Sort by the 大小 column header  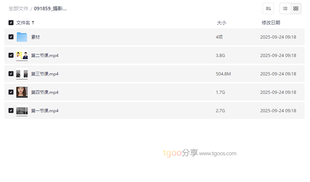coord(221,23)
